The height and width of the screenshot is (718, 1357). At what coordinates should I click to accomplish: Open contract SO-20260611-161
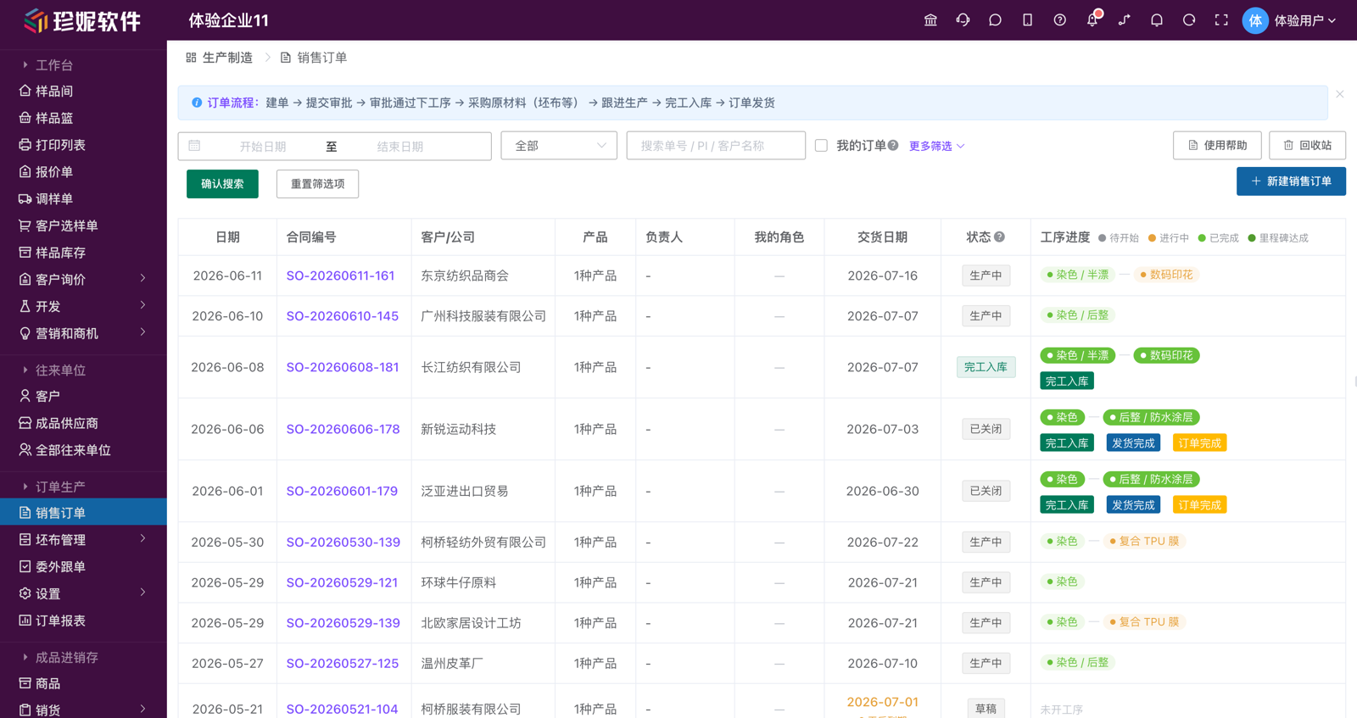point(340,276)
